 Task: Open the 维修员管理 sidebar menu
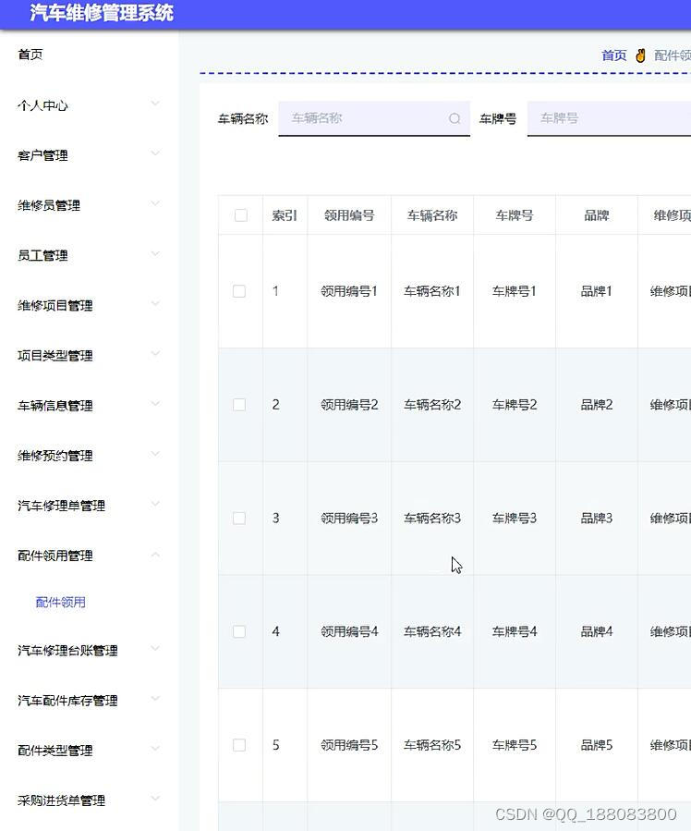(49, 205)
